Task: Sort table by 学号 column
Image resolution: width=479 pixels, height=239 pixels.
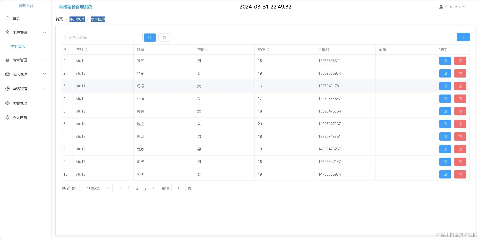Action: pyautogui.click(x=87, y=49)
